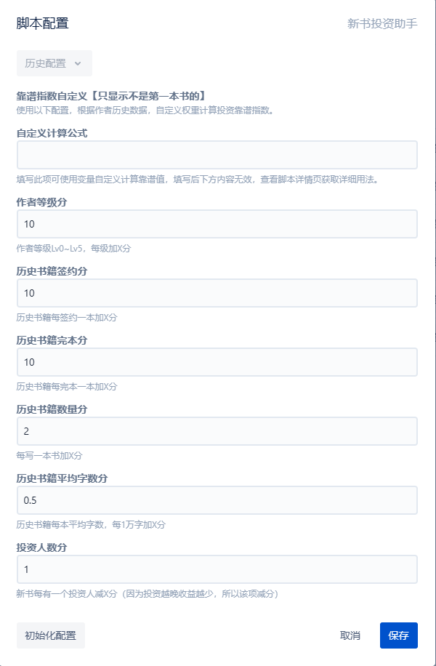Click the 投资人数分 input field
This screenshot has height=666, width=436.
pyautogui.click(x=217, y=569)
